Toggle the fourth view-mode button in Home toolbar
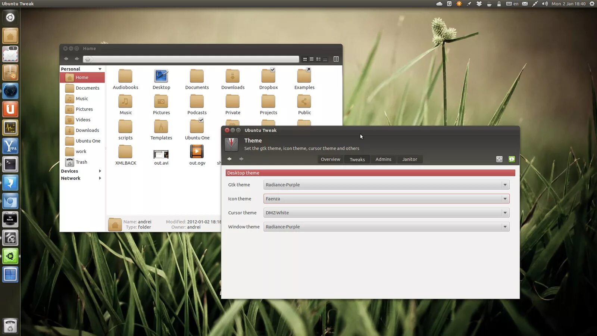Screen dimensions: 597x336 tap(325, 59)
